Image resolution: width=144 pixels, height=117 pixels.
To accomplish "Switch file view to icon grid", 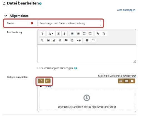I will click(121, 81).
